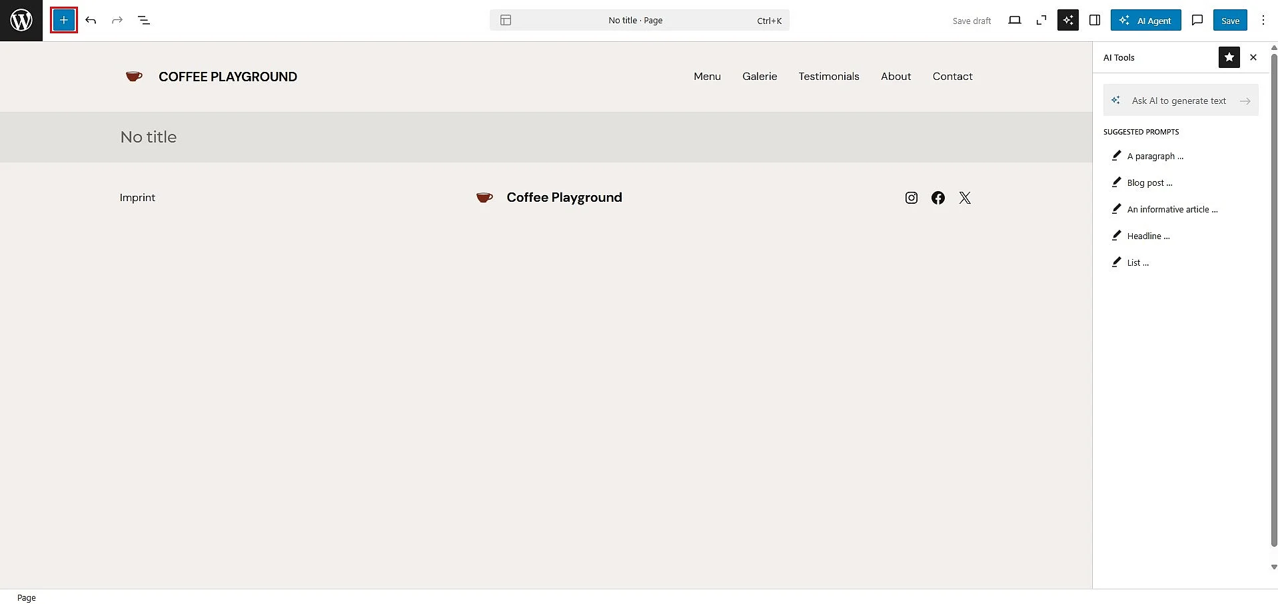
Task: Open command palette from No title bar
Action: pyautogui.click(x=640, y=21)
